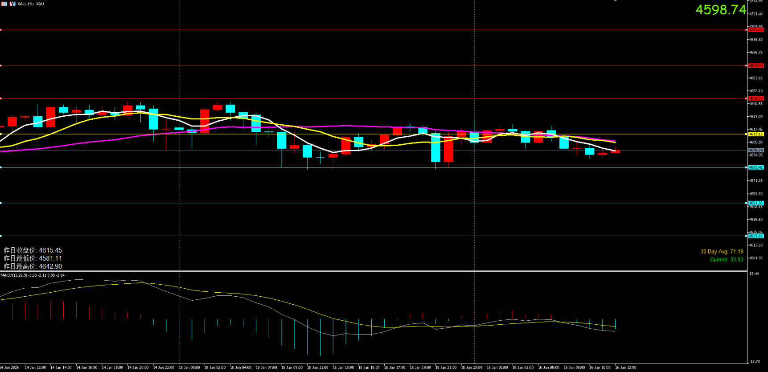Click the Depth of Market grid icon
Screen dimensions: 768x372
tap(4, 4)
